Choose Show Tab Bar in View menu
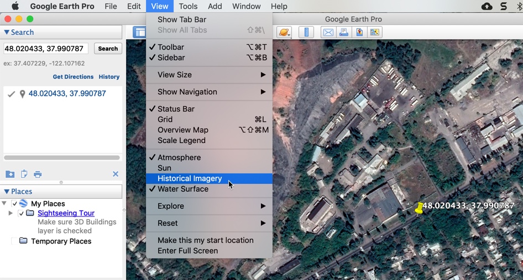Screen dimensions: 523x280 209,19
